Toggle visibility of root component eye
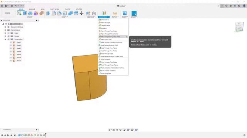The width and height of the screenshot is (247, 138). [6, 24]
